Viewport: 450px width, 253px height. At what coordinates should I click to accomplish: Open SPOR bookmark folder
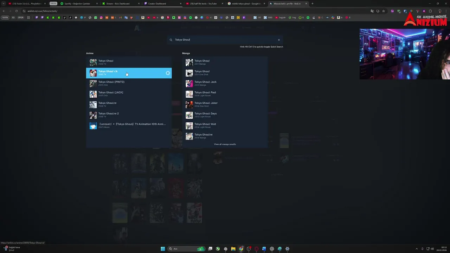coord(21,18)
